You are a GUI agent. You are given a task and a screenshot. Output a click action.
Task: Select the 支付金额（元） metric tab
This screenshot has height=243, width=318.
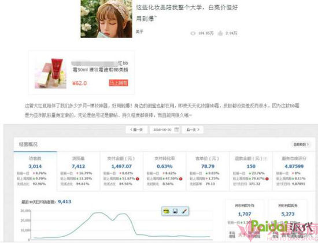[121, 171]
